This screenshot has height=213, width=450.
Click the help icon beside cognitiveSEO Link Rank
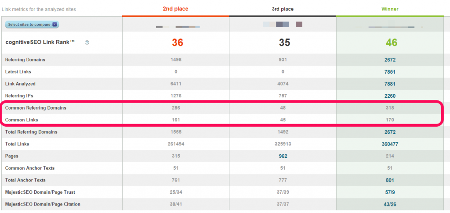[x=87, y=43]
